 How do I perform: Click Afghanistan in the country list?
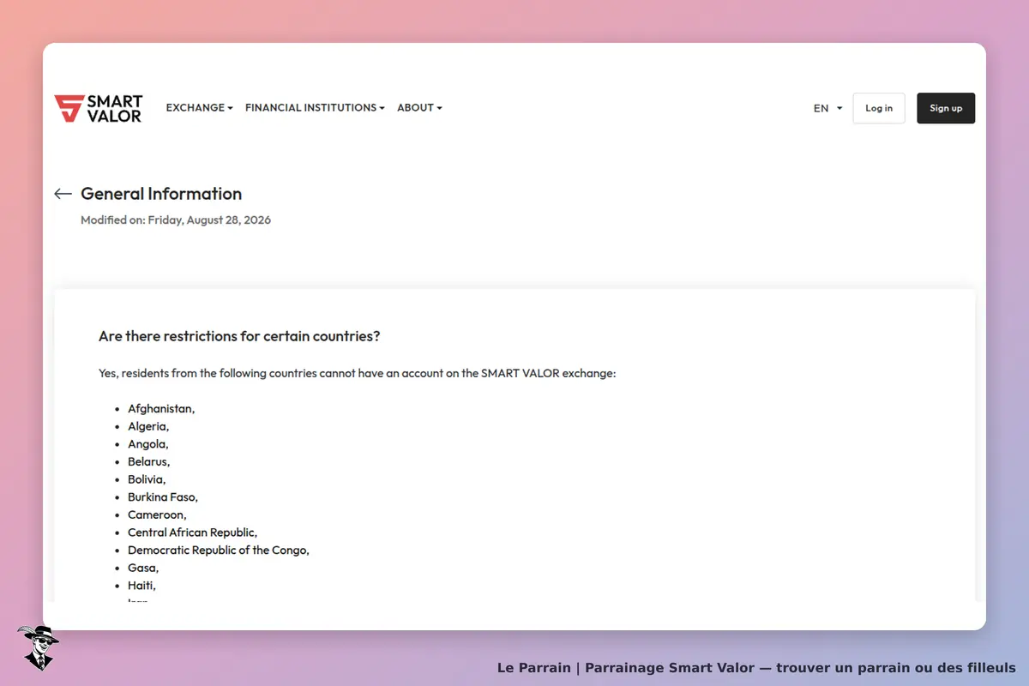161,408
